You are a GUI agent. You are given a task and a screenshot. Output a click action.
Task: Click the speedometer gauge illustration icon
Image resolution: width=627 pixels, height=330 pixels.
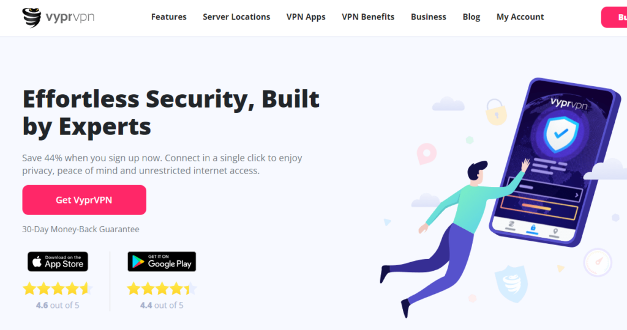point(598,262)
